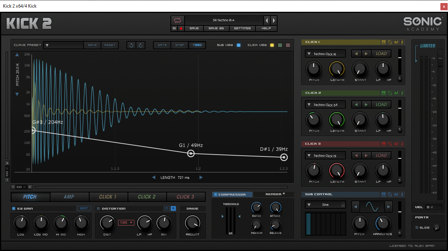Toggle red Click View indicator
This screenshot has width=448, height=251.
(288, 45)
